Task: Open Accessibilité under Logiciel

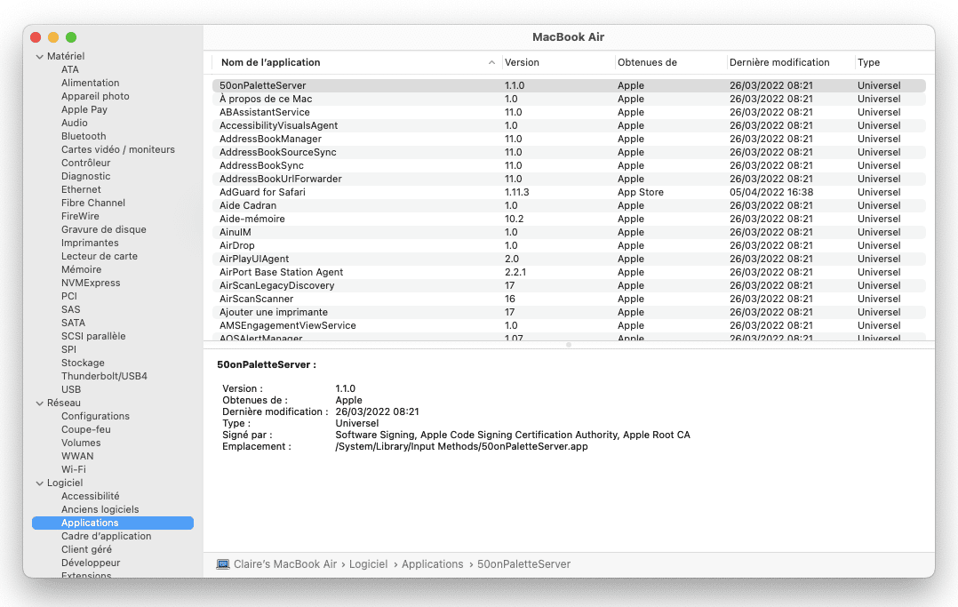Action: (90, 496)
